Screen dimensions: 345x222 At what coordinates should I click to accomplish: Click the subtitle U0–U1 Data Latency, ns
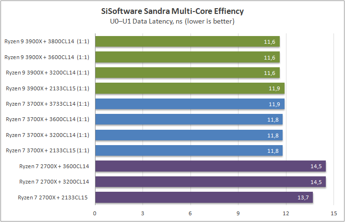tap(146, 21)
